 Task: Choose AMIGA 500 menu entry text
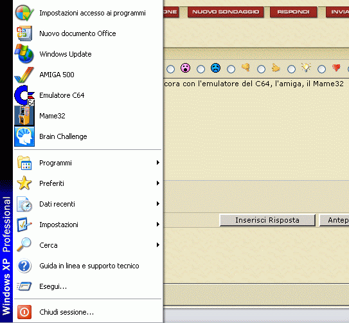[x=57, y=75]
